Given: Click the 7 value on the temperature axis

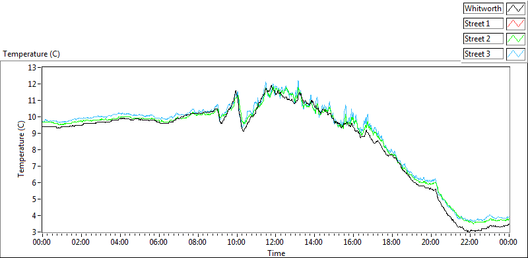Looking at the screenshot, I should tap(34, 167).
